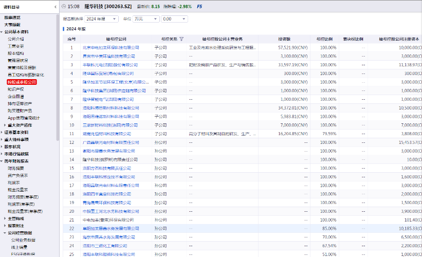Viewport: 422px width, 257px height.
Task: Open the 0.00 decimal format dropdown
Action: (x=174, y=19)
